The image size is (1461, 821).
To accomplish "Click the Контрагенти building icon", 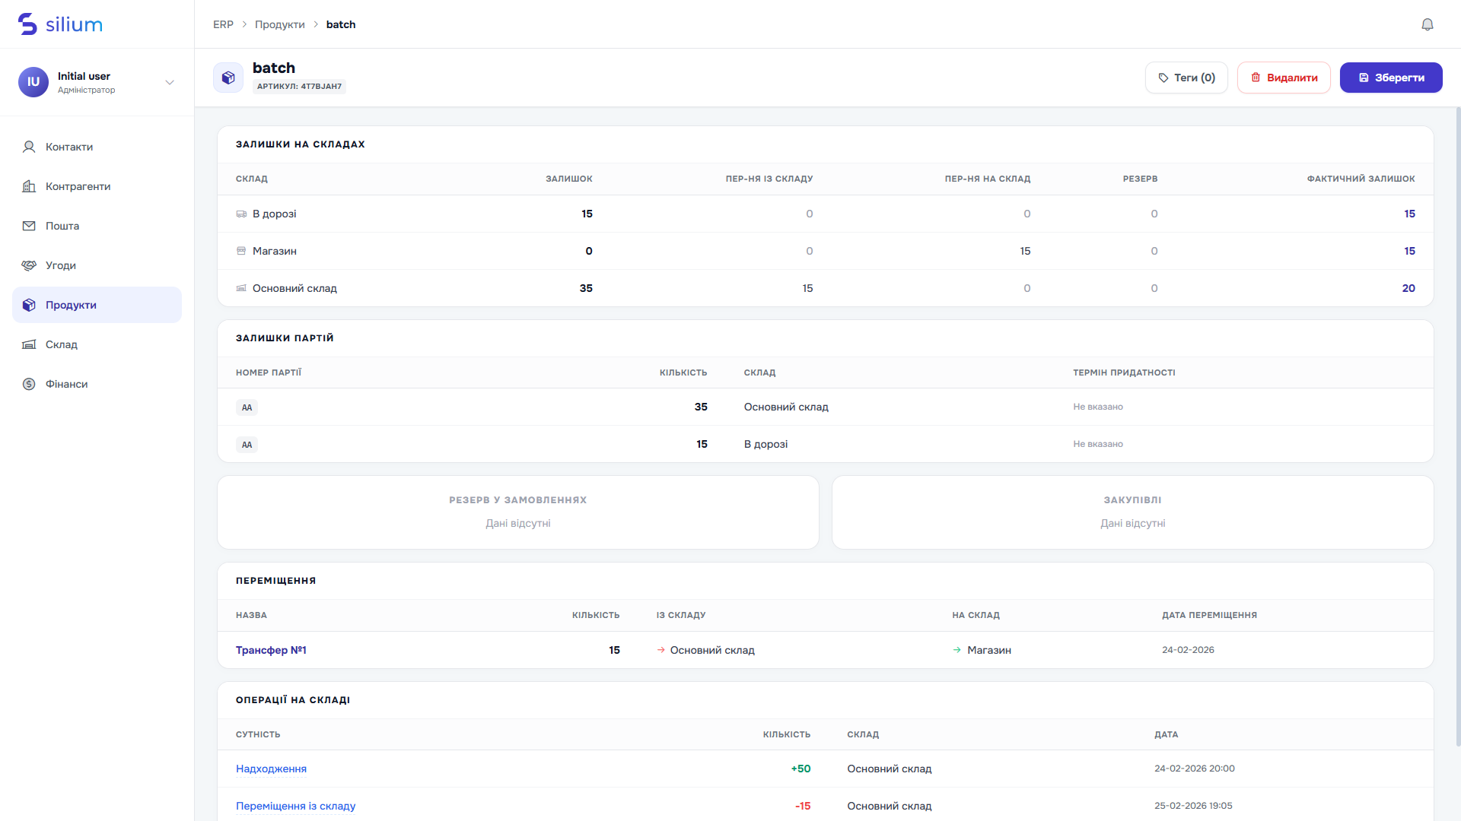I will tap(29, 186).
